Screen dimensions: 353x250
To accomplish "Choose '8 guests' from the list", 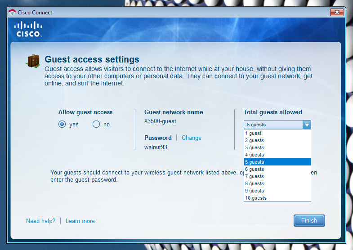I will (x=277, y=183).
